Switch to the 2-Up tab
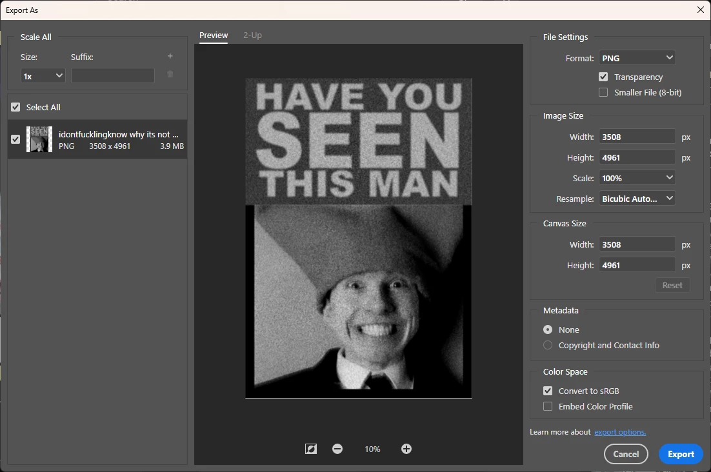This screenshot has width=711, height=472. (x=252, y=35)
